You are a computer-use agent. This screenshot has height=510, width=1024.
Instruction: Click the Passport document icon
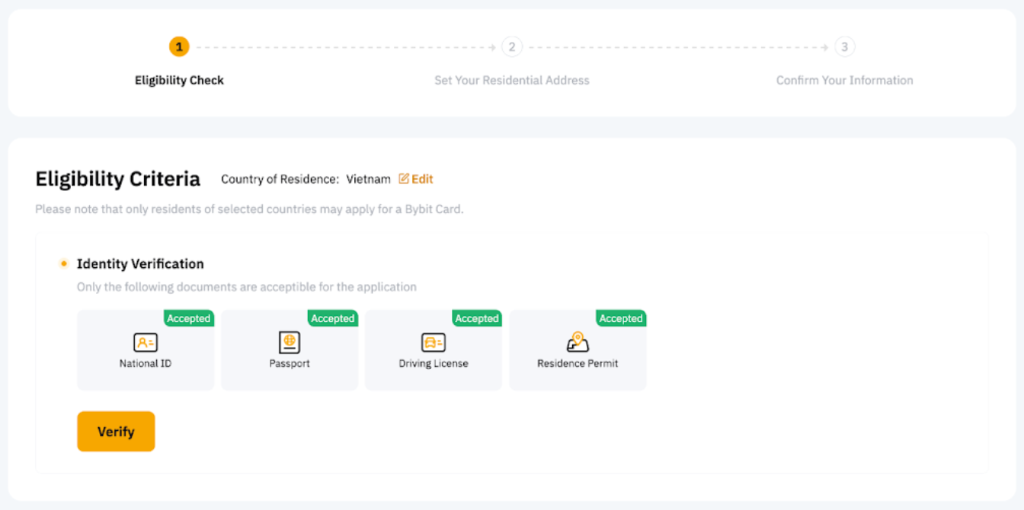[x=290, y=343]
